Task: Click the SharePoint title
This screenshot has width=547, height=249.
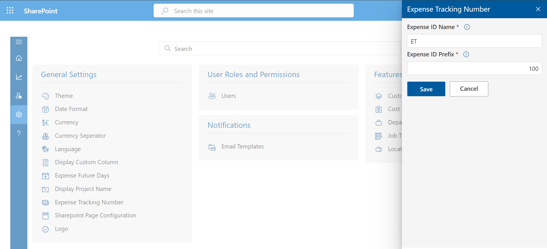Action: coord(41,11)
